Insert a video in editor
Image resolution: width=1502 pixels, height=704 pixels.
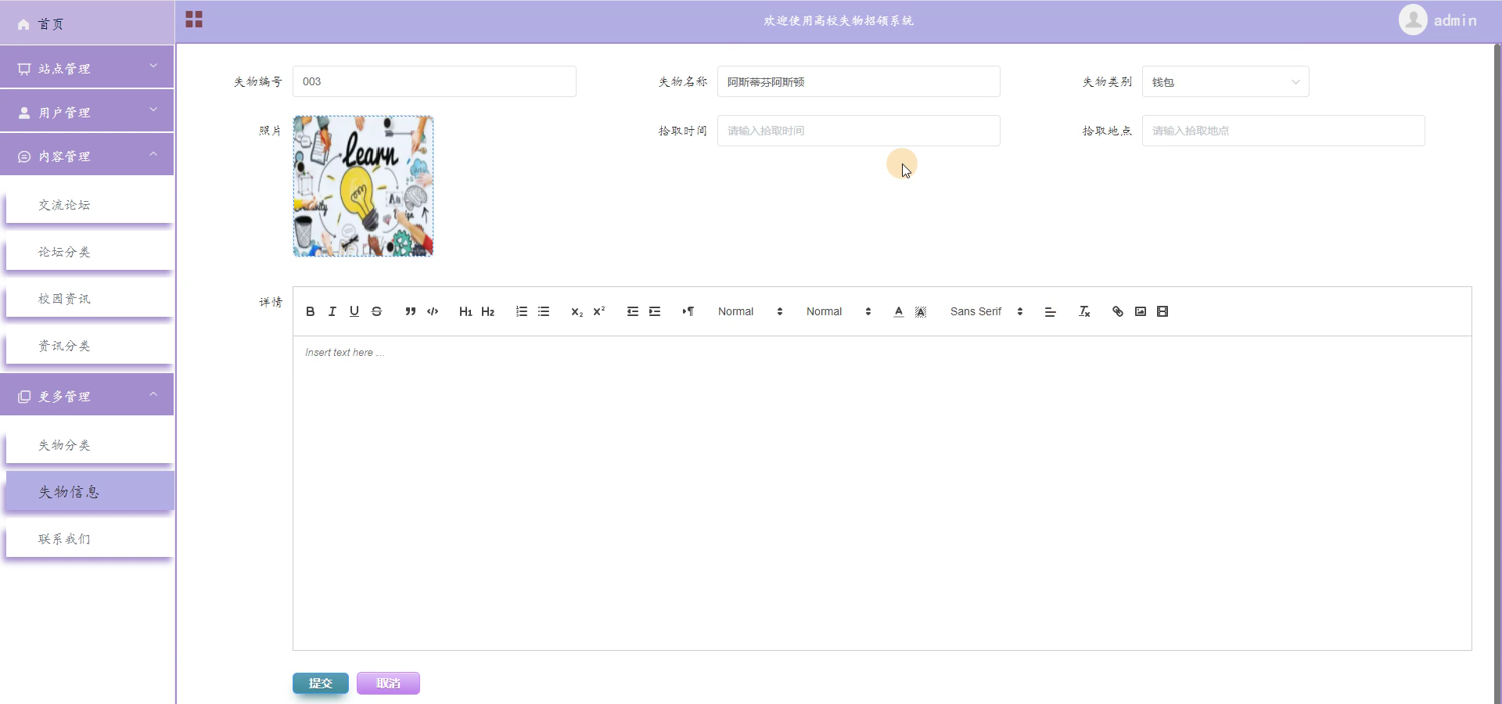pos(1162,311)
